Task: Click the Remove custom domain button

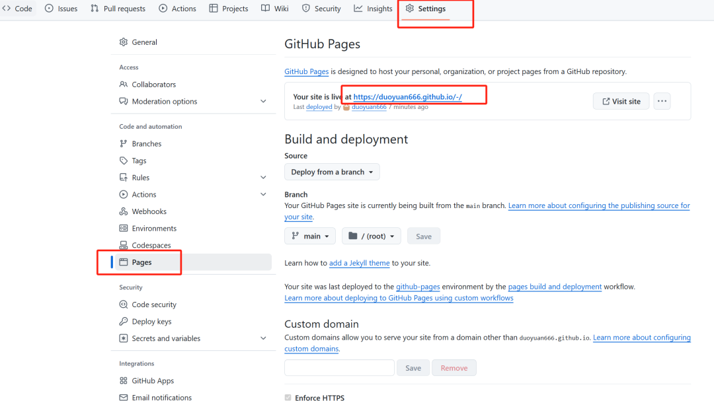Action: (x=454, y=368)
